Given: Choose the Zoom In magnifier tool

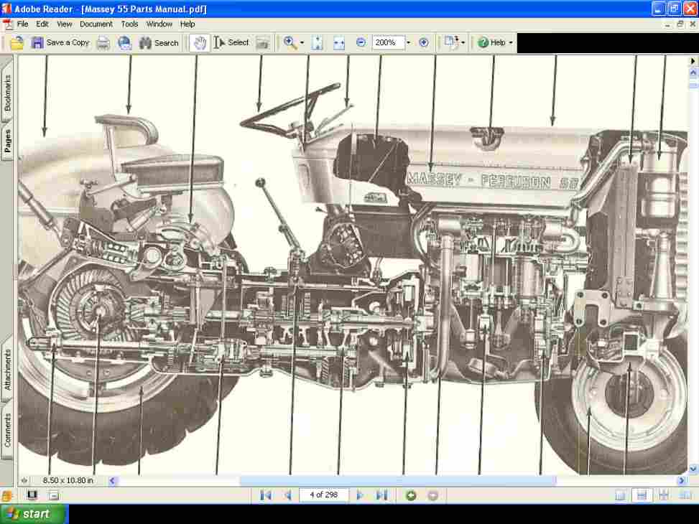Looking at the screenshot, I should click(290, 43).
